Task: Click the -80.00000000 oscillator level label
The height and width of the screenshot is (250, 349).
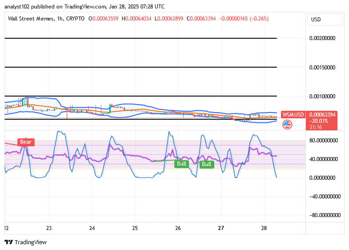Action: pos(325,215)
